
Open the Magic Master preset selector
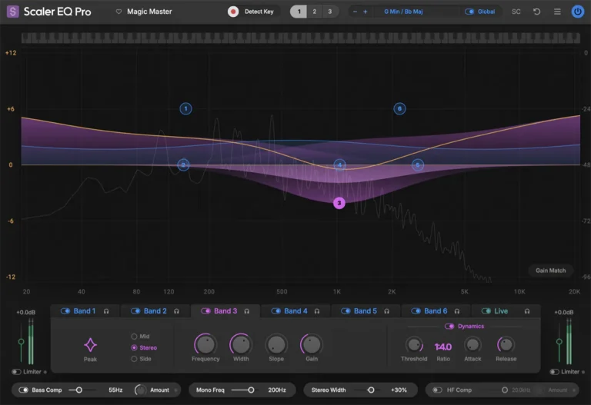click(x=149, y=12)
